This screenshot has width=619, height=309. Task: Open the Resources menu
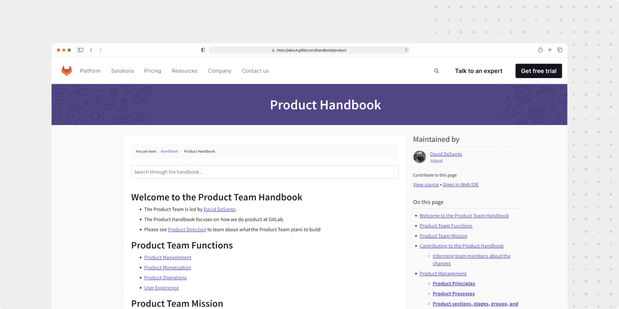pos(184,71)
